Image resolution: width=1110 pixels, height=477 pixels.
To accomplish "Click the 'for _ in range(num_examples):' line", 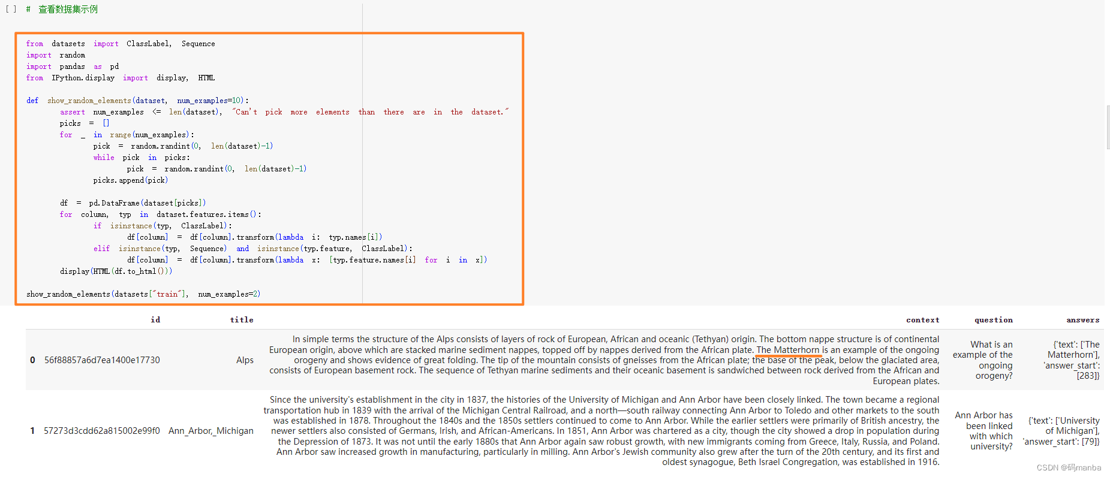I will tap(127, 135).
